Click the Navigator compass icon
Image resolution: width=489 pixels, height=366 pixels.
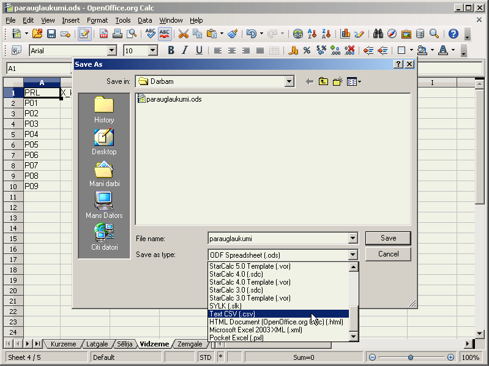click(x=392, y=34)
